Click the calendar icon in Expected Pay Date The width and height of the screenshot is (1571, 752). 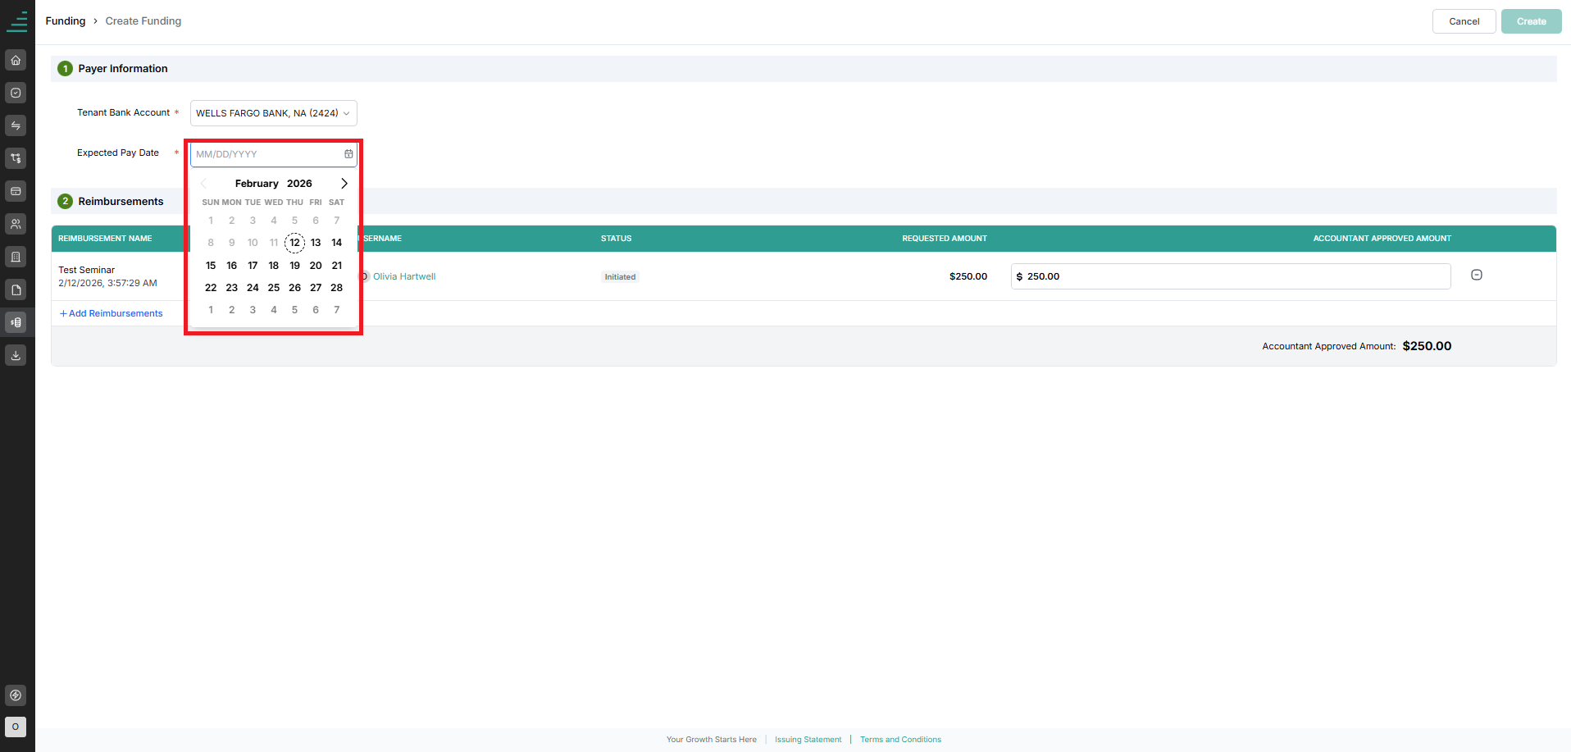pos(348,154)
